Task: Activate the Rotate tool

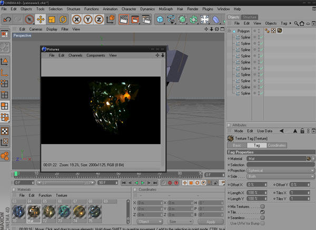Action: [x=63, y=20]
